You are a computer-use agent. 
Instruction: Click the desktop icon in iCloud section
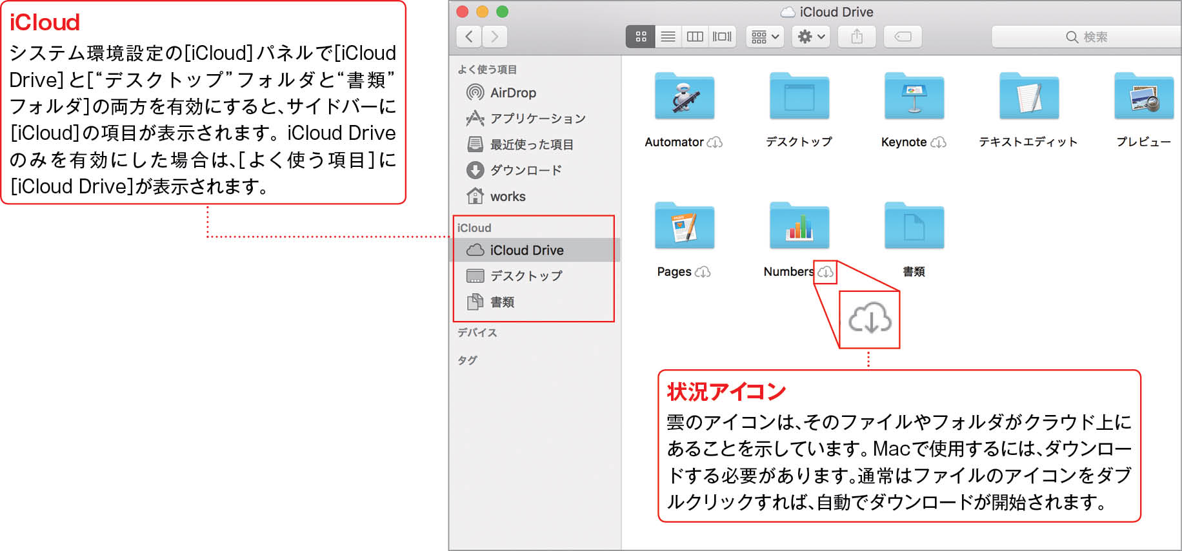476,276
